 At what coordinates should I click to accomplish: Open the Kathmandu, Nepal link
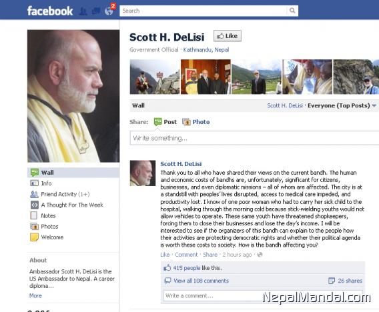click(x=206, y=50)
